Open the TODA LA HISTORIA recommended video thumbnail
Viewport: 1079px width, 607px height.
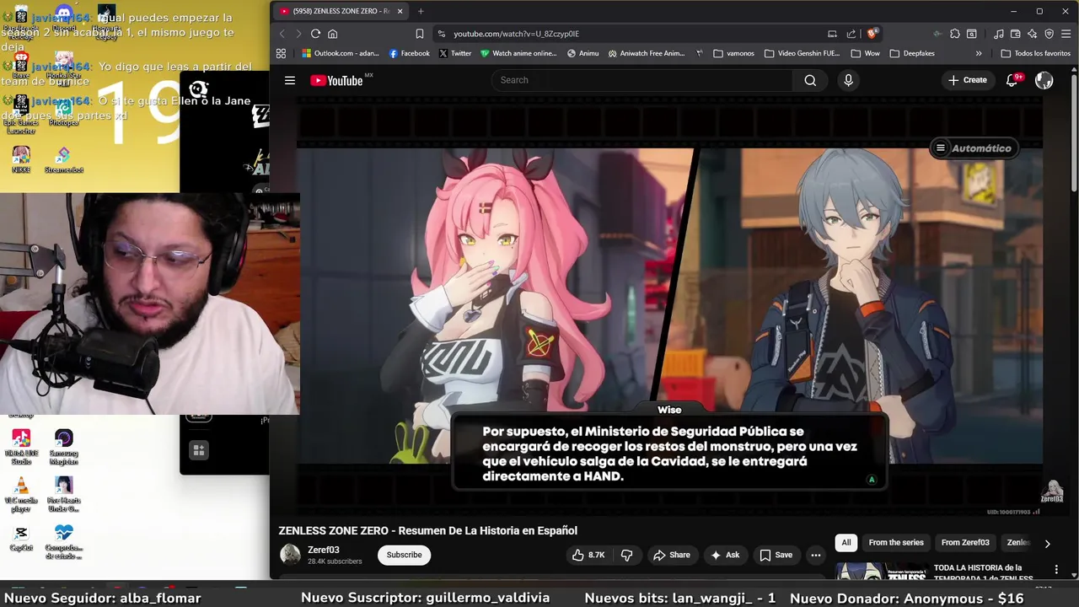coord(881,572)
